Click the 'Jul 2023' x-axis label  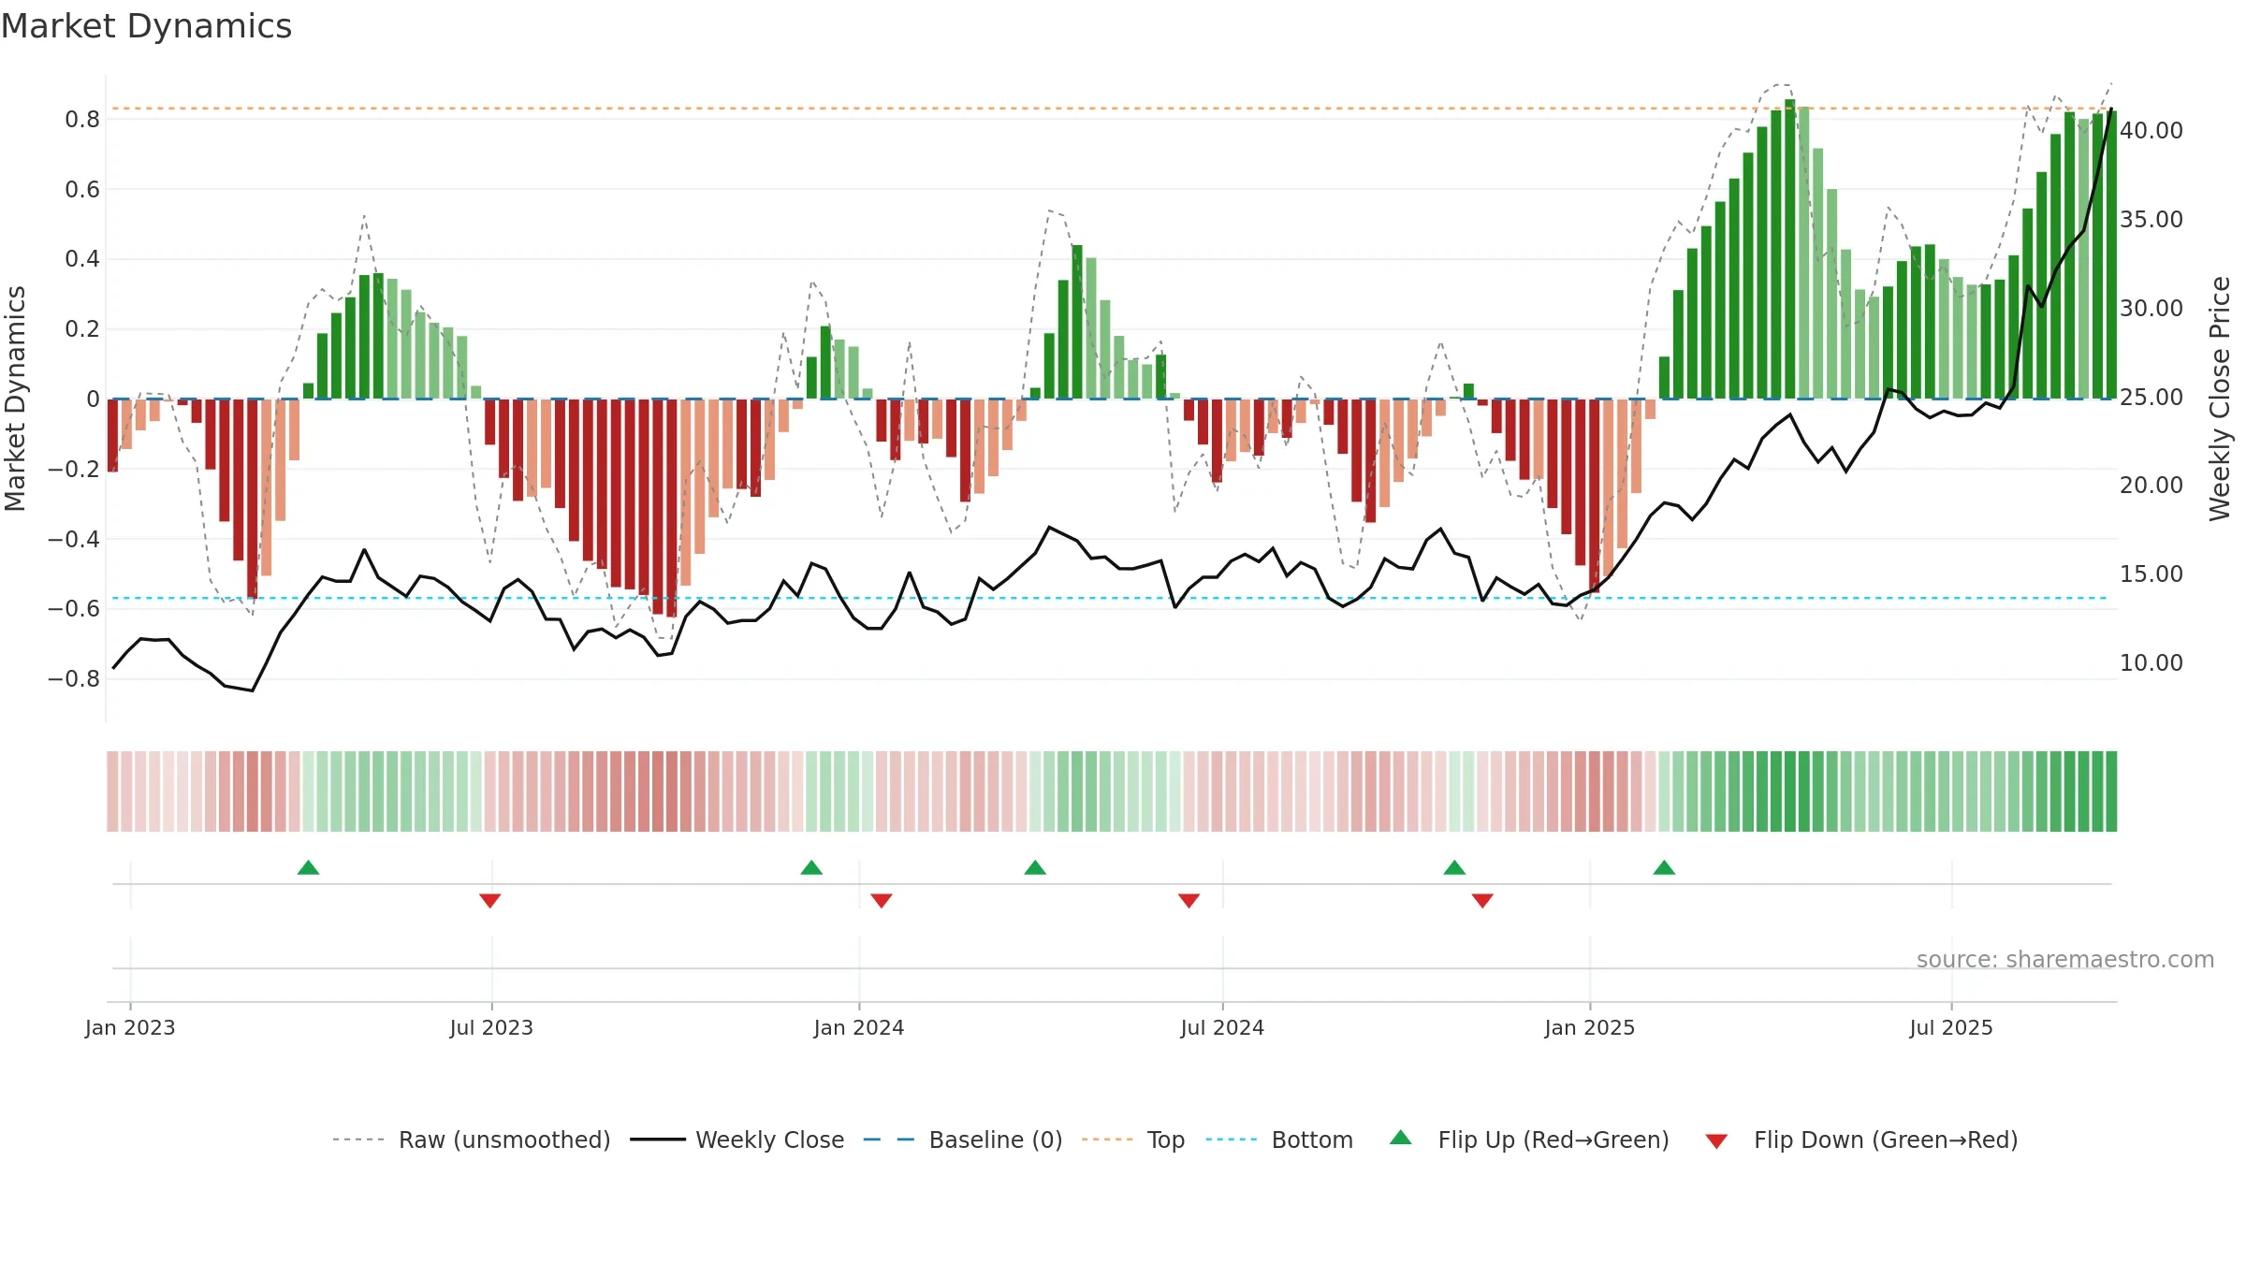coord(491,1027)
